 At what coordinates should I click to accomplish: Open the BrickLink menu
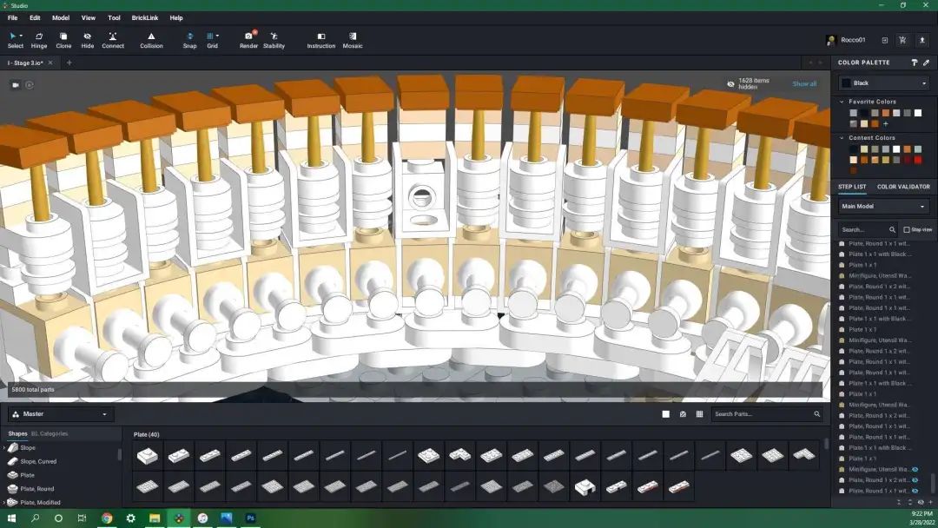pyautogui.click(x=145, y=18)
